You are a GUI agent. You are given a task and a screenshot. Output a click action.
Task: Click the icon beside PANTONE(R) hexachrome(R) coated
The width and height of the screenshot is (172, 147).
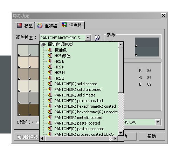tap(50, 106)
